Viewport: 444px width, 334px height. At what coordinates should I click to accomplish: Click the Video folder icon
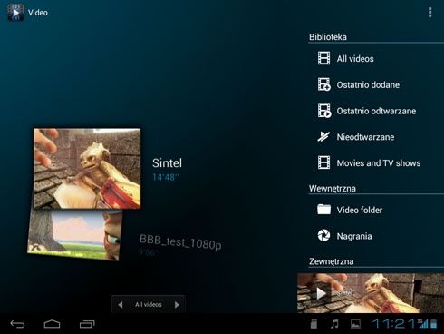tap(323, 210)
